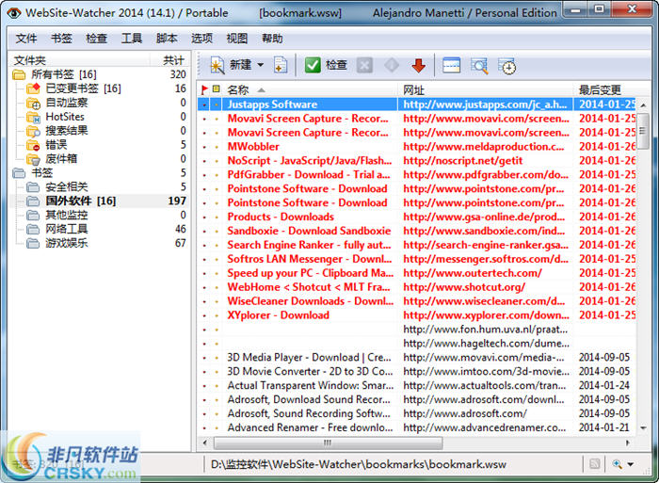Click the search magnifier toolbar icon
Image resolution: width=659 pixels, height=483 pixels.
(479, 66)
